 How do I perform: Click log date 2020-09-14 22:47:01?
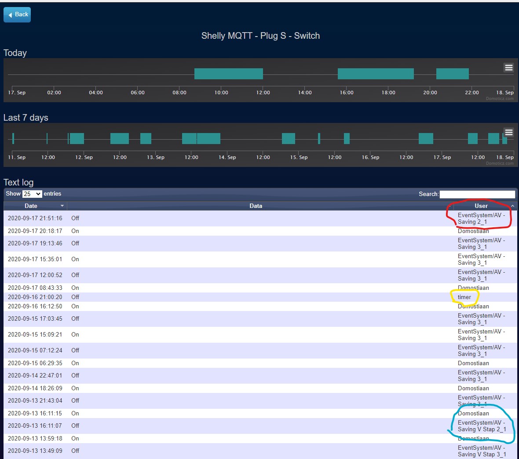35,375
